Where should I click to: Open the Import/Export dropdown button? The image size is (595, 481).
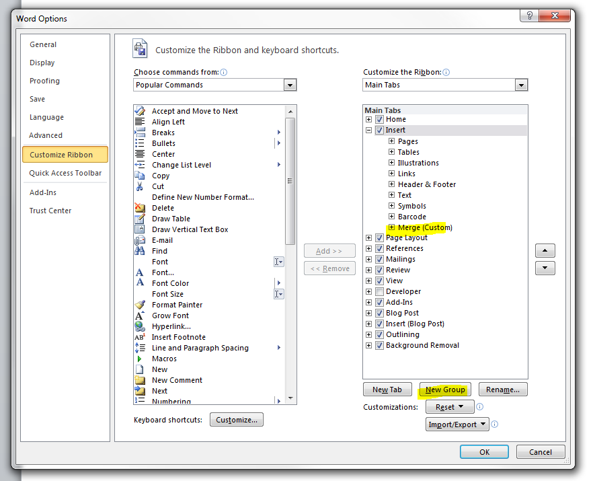click(457, 424)
